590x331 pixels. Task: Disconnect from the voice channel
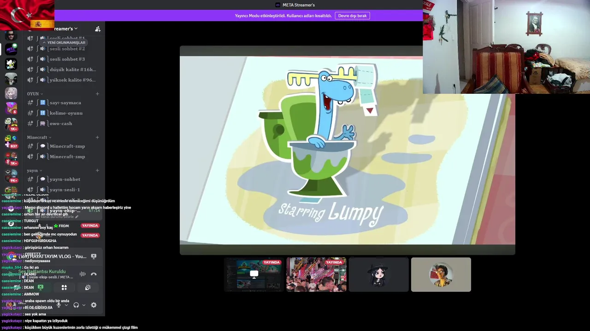(x=94, y=274)
